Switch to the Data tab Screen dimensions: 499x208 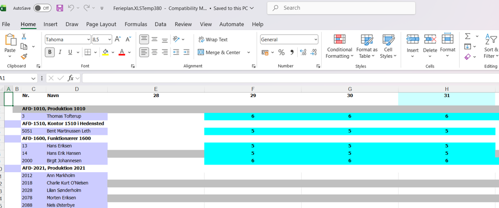pos(161,24)
